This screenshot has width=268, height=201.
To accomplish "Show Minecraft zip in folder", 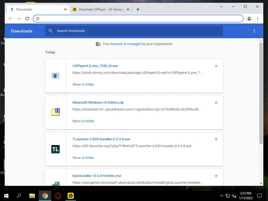I will point(83,121).
